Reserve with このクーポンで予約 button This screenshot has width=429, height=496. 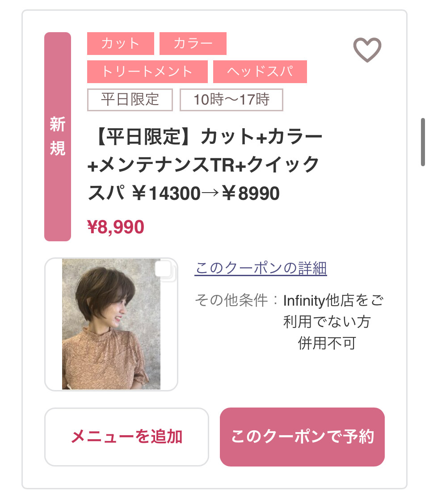tap(302, 437)
